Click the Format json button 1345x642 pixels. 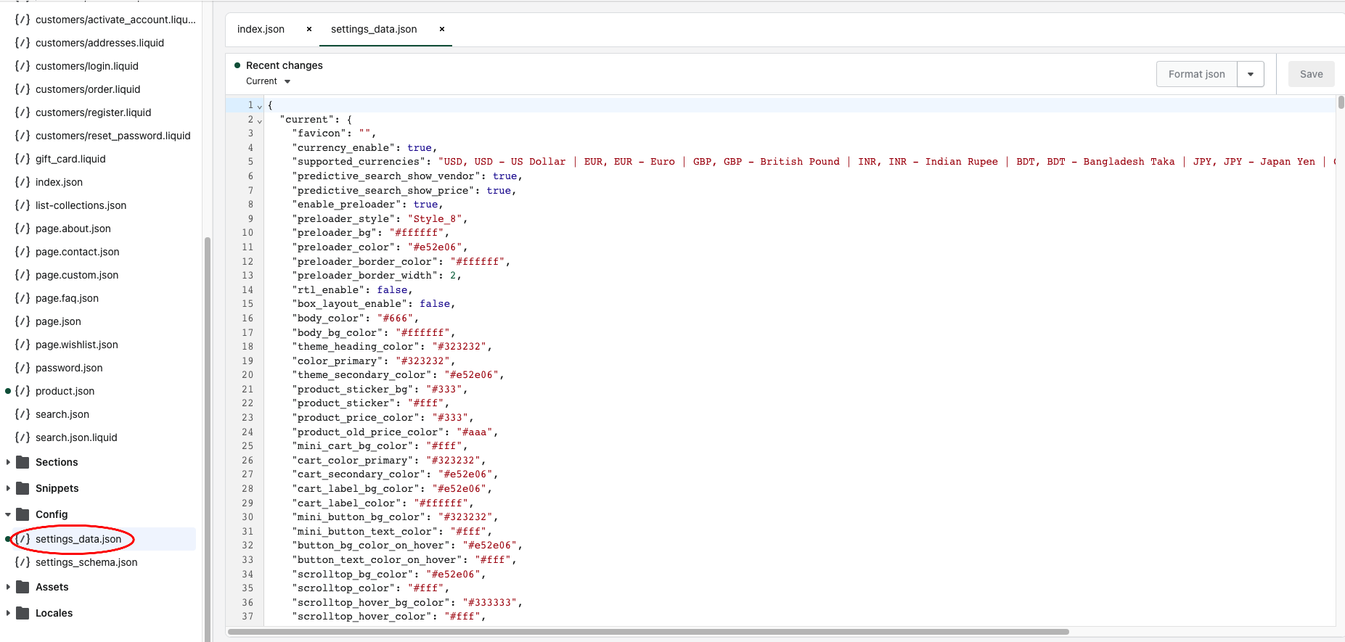[x=1197, y=74]
